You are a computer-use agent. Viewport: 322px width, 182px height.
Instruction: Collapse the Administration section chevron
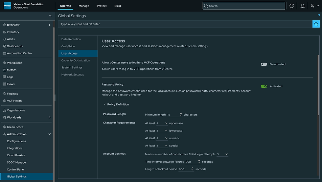(50, 134)
